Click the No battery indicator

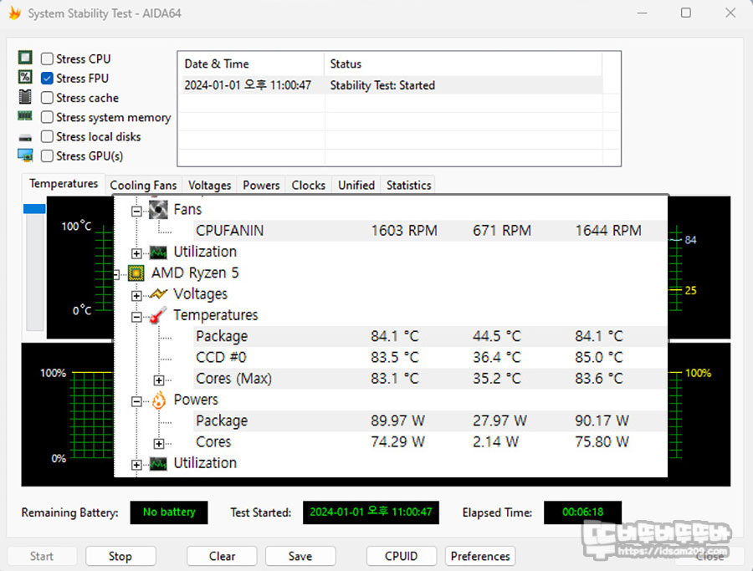[169, 512]
